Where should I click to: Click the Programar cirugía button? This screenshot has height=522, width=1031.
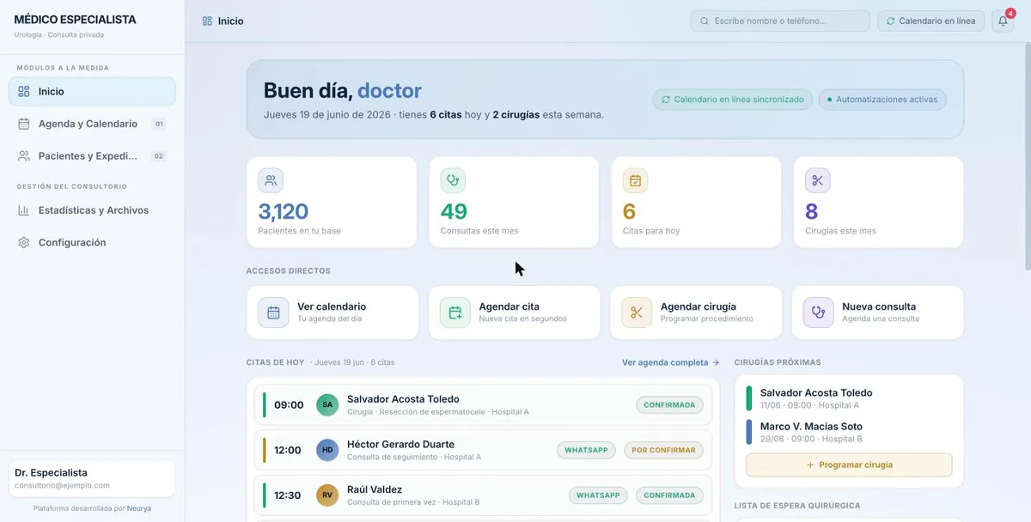849,464
